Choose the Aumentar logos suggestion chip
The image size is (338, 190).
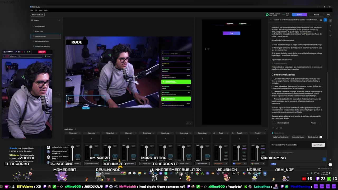[x=298, y=137]
